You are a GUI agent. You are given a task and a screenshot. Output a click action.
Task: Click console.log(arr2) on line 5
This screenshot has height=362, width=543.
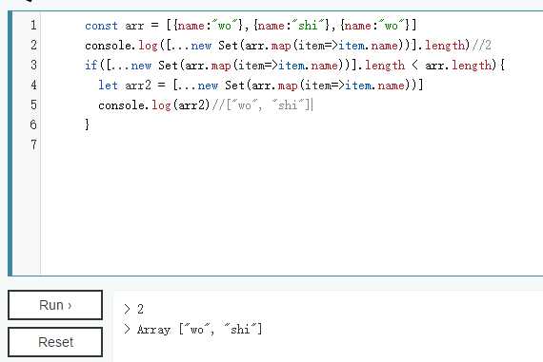pyautogui.click(x=154, y=105)
